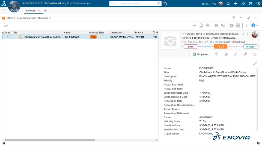Expand row actions chevron for ISS-0000002
The height and width of the screenshot is (147, 262).
pos(8,37)
